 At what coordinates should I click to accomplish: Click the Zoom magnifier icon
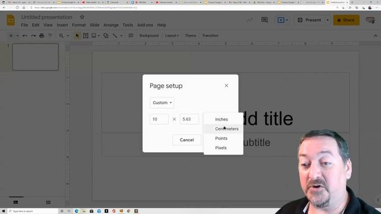click(x=61, y=36)
